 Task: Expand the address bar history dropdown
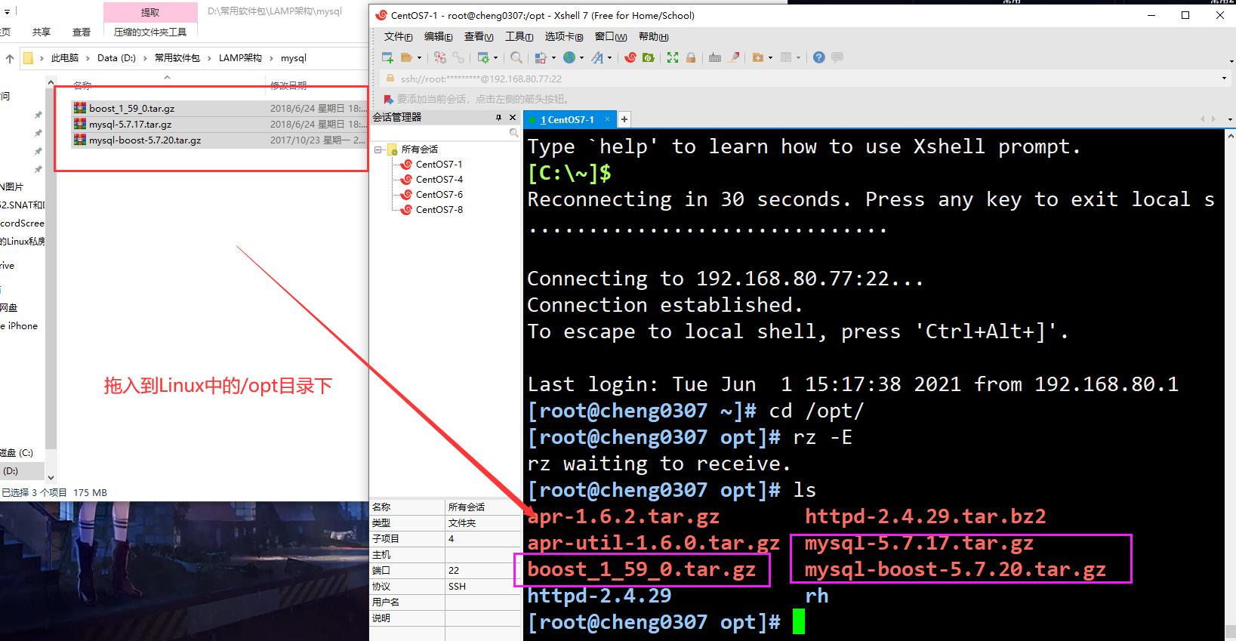click(1224, 79)
